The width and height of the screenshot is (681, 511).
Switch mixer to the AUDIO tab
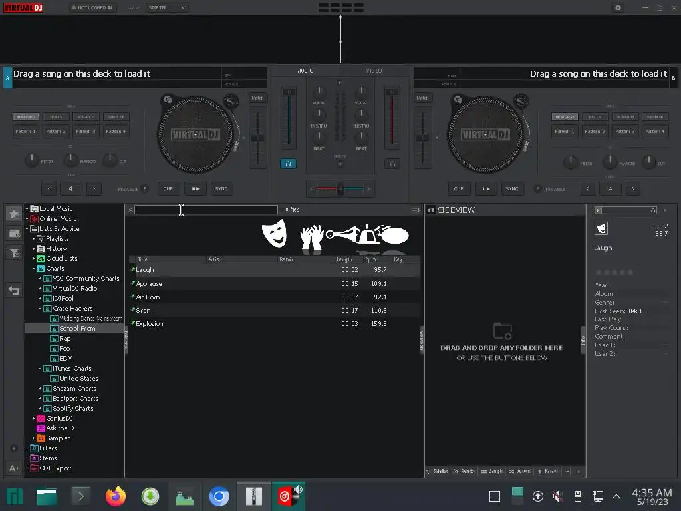tap(305, 71)
